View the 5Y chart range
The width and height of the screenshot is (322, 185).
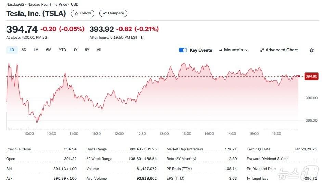87,50
